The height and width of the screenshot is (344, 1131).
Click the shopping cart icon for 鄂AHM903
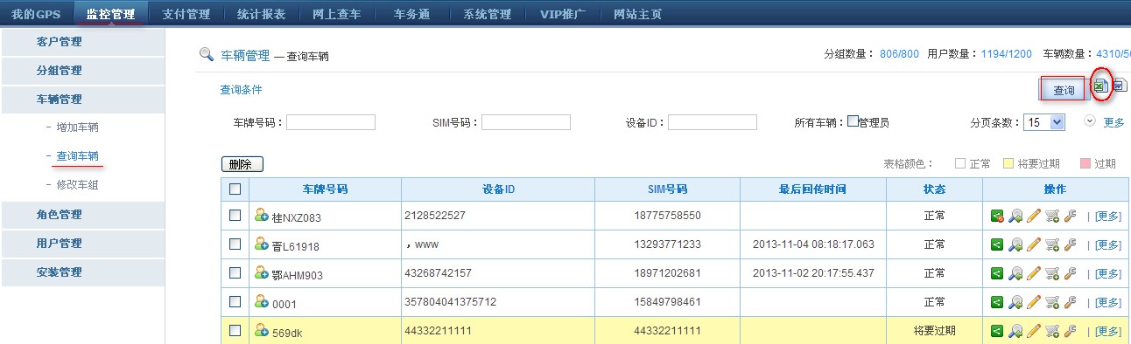pyautogui.click(x=1052, y=273)
